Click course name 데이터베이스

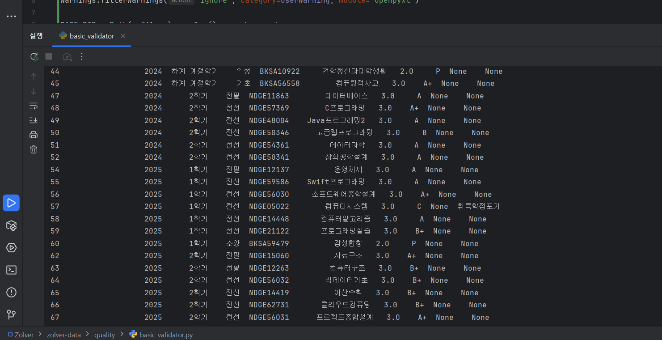347,96
